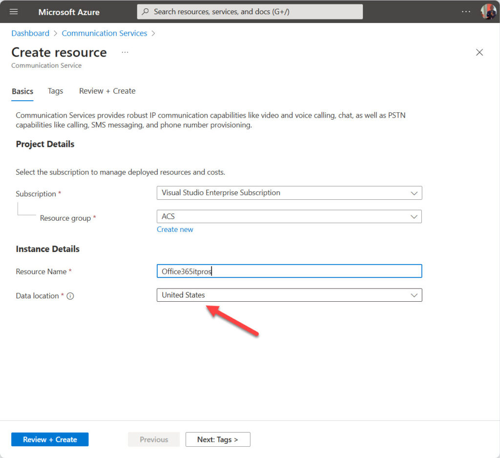
Task: Focus the search resources box
Action: click(250, 12)
